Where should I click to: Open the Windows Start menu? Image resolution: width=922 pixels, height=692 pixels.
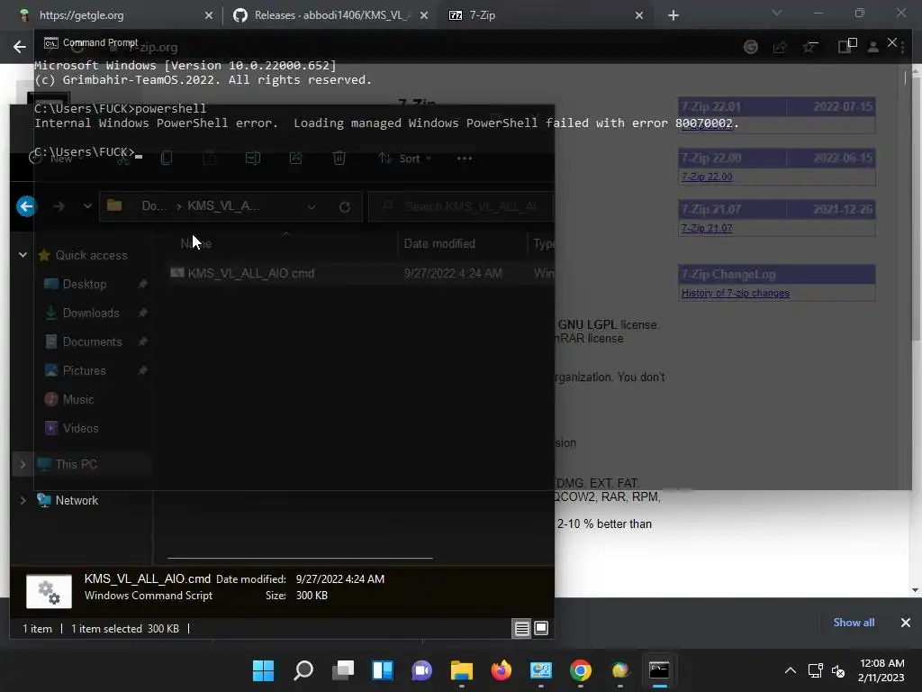click(263, 670)
